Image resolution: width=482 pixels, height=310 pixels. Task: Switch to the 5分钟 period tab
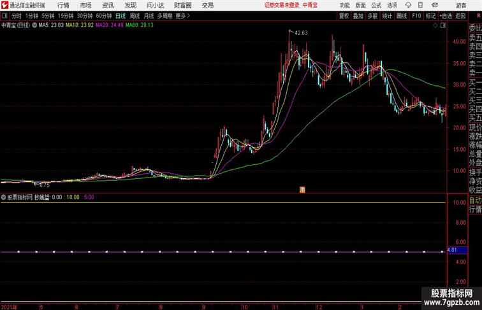(x=48, y=16)
